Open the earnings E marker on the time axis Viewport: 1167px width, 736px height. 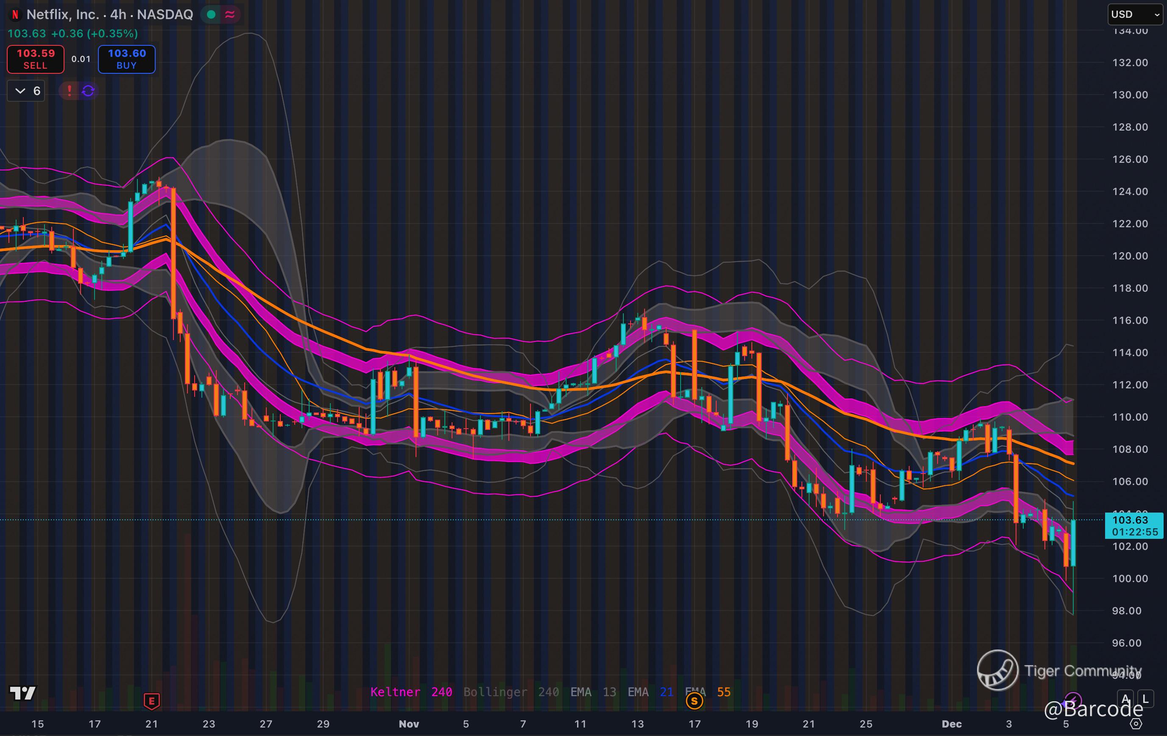[x=152, y=701]
